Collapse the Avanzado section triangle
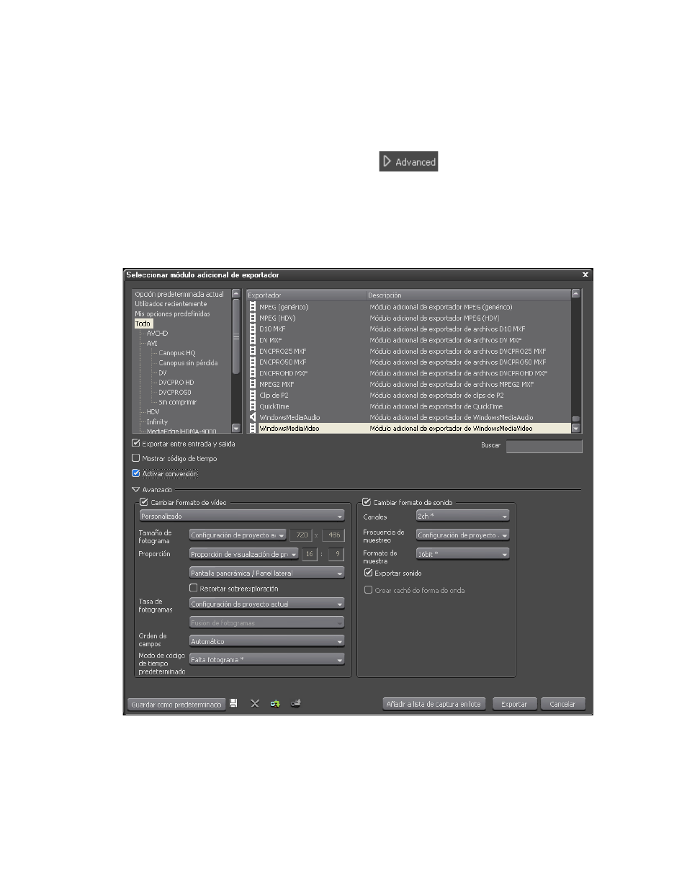The width and height of the screenshot is (687, 884). tap(135, 489)
